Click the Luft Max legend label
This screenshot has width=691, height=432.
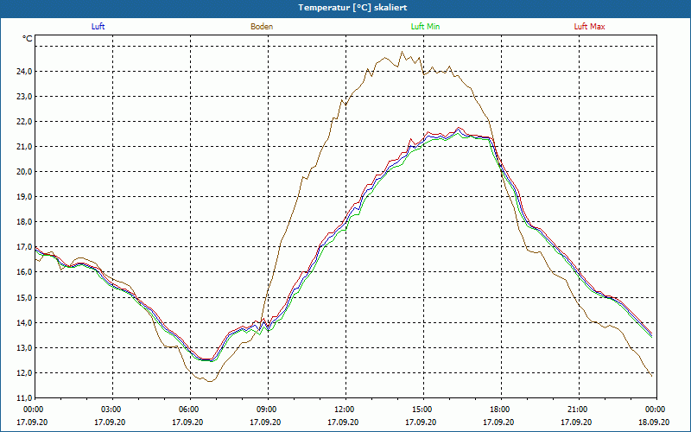pyautogui.click(x=589, y=27)
